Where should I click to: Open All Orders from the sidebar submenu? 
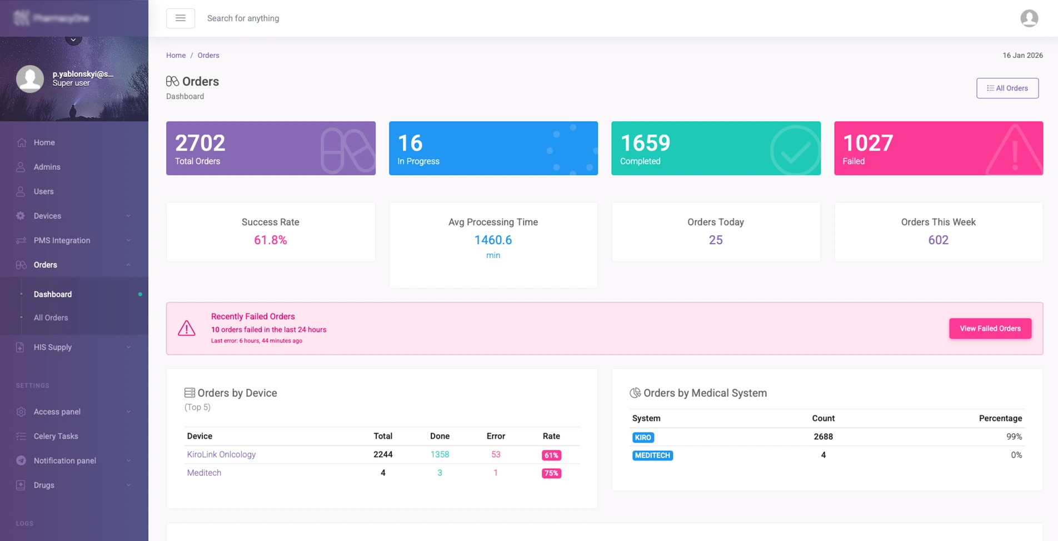coord(51,317)
